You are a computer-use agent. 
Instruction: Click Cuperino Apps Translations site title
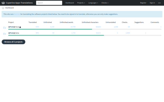click(19, 3)
